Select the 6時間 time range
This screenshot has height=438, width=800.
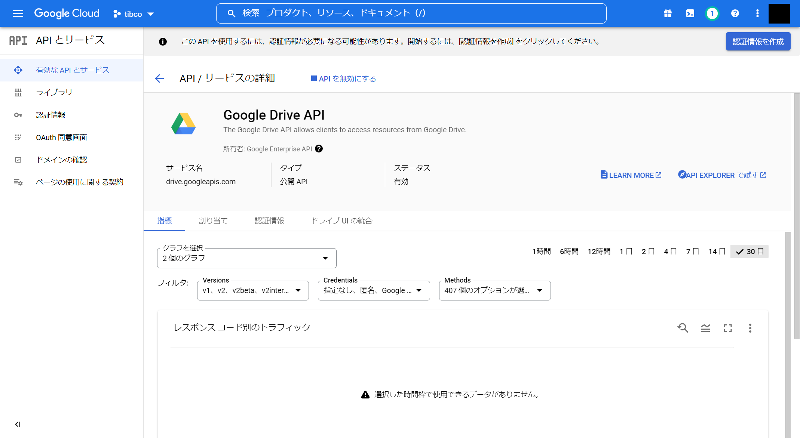(x=569, y=252)
